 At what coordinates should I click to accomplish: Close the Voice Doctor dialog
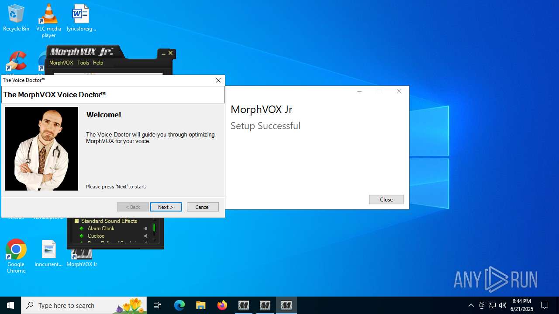(218, 80)
